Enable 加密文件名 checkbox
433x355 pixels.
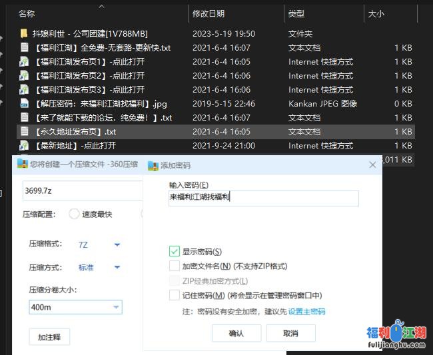tap(175, 266)
